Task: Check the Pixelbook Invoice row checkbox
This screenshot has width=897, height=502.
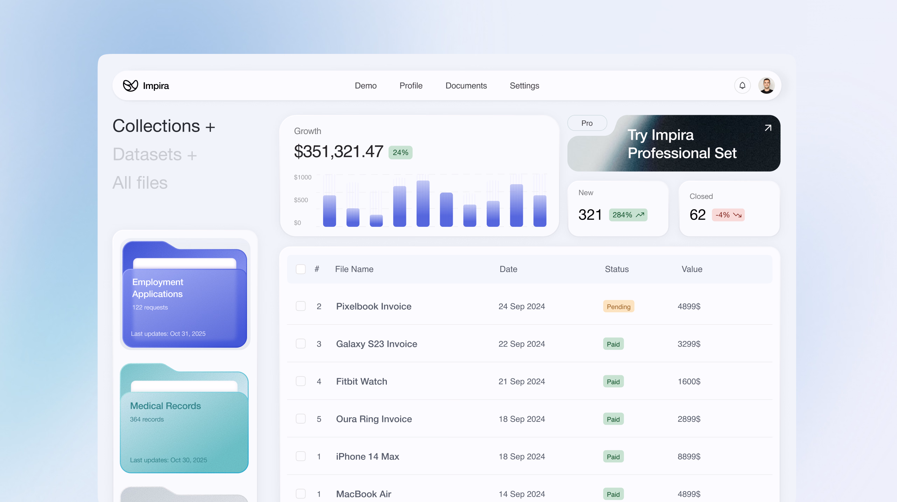Action: 301,306
